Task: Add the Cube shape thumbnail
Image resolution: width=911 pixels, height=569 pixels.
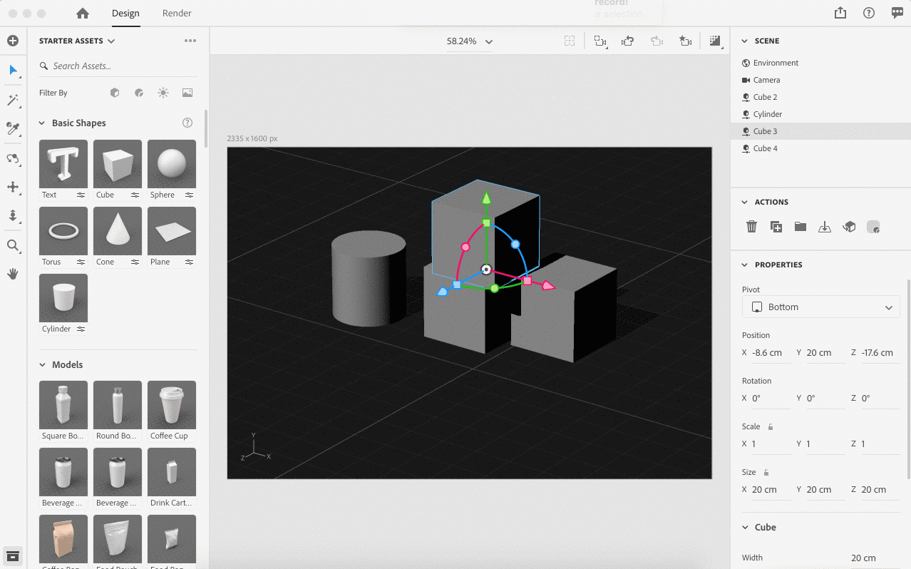Action: click(118, 164)
